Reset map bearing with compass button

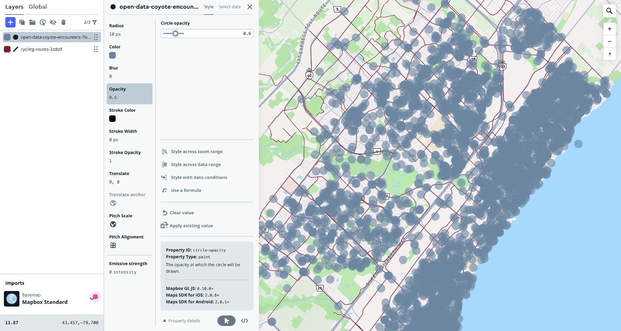(609, 54)
